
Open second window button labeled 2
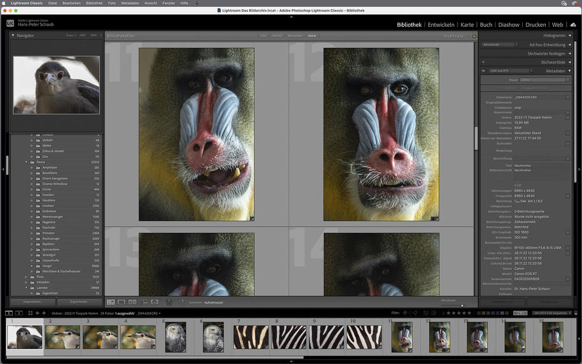coord(19,313)
